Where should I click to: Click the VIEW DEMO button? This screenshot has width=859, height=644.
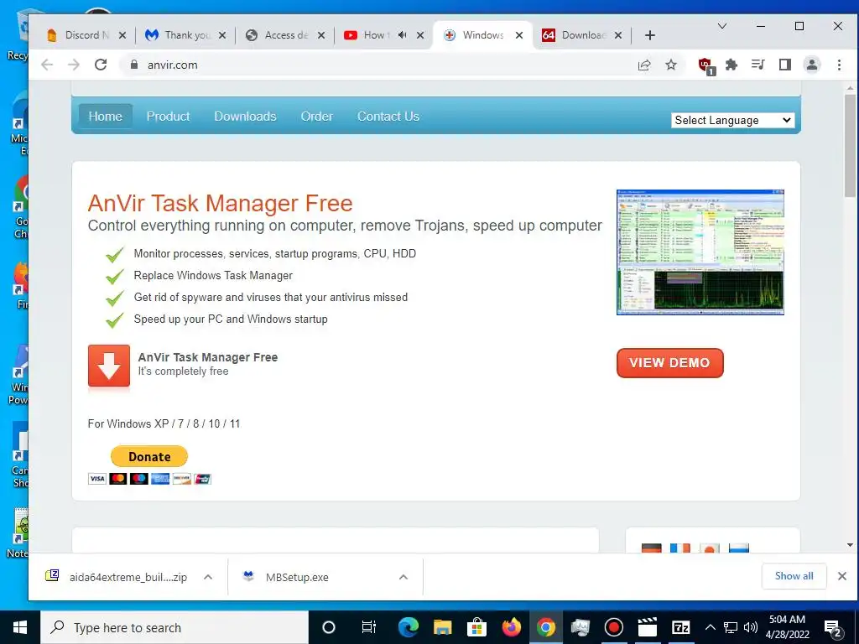coord(670,362)
